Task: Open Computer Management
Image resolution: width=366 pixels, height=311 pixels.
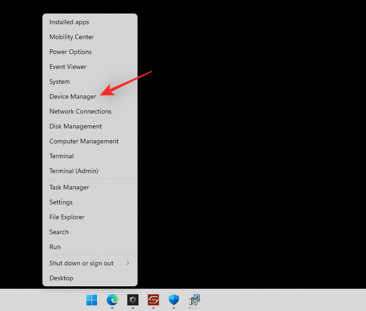Action: point(90,142)
